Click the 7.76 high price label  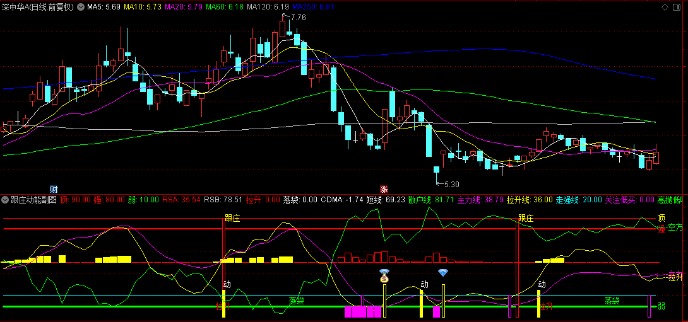coord(298,18)
